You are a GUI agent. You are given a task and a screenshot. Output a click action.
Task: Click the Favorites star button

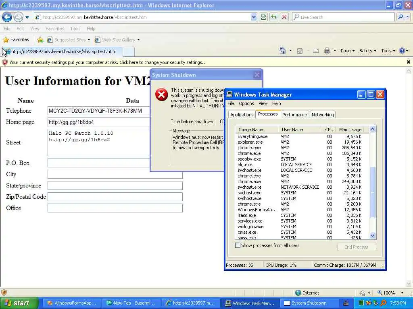pos(16,40)
